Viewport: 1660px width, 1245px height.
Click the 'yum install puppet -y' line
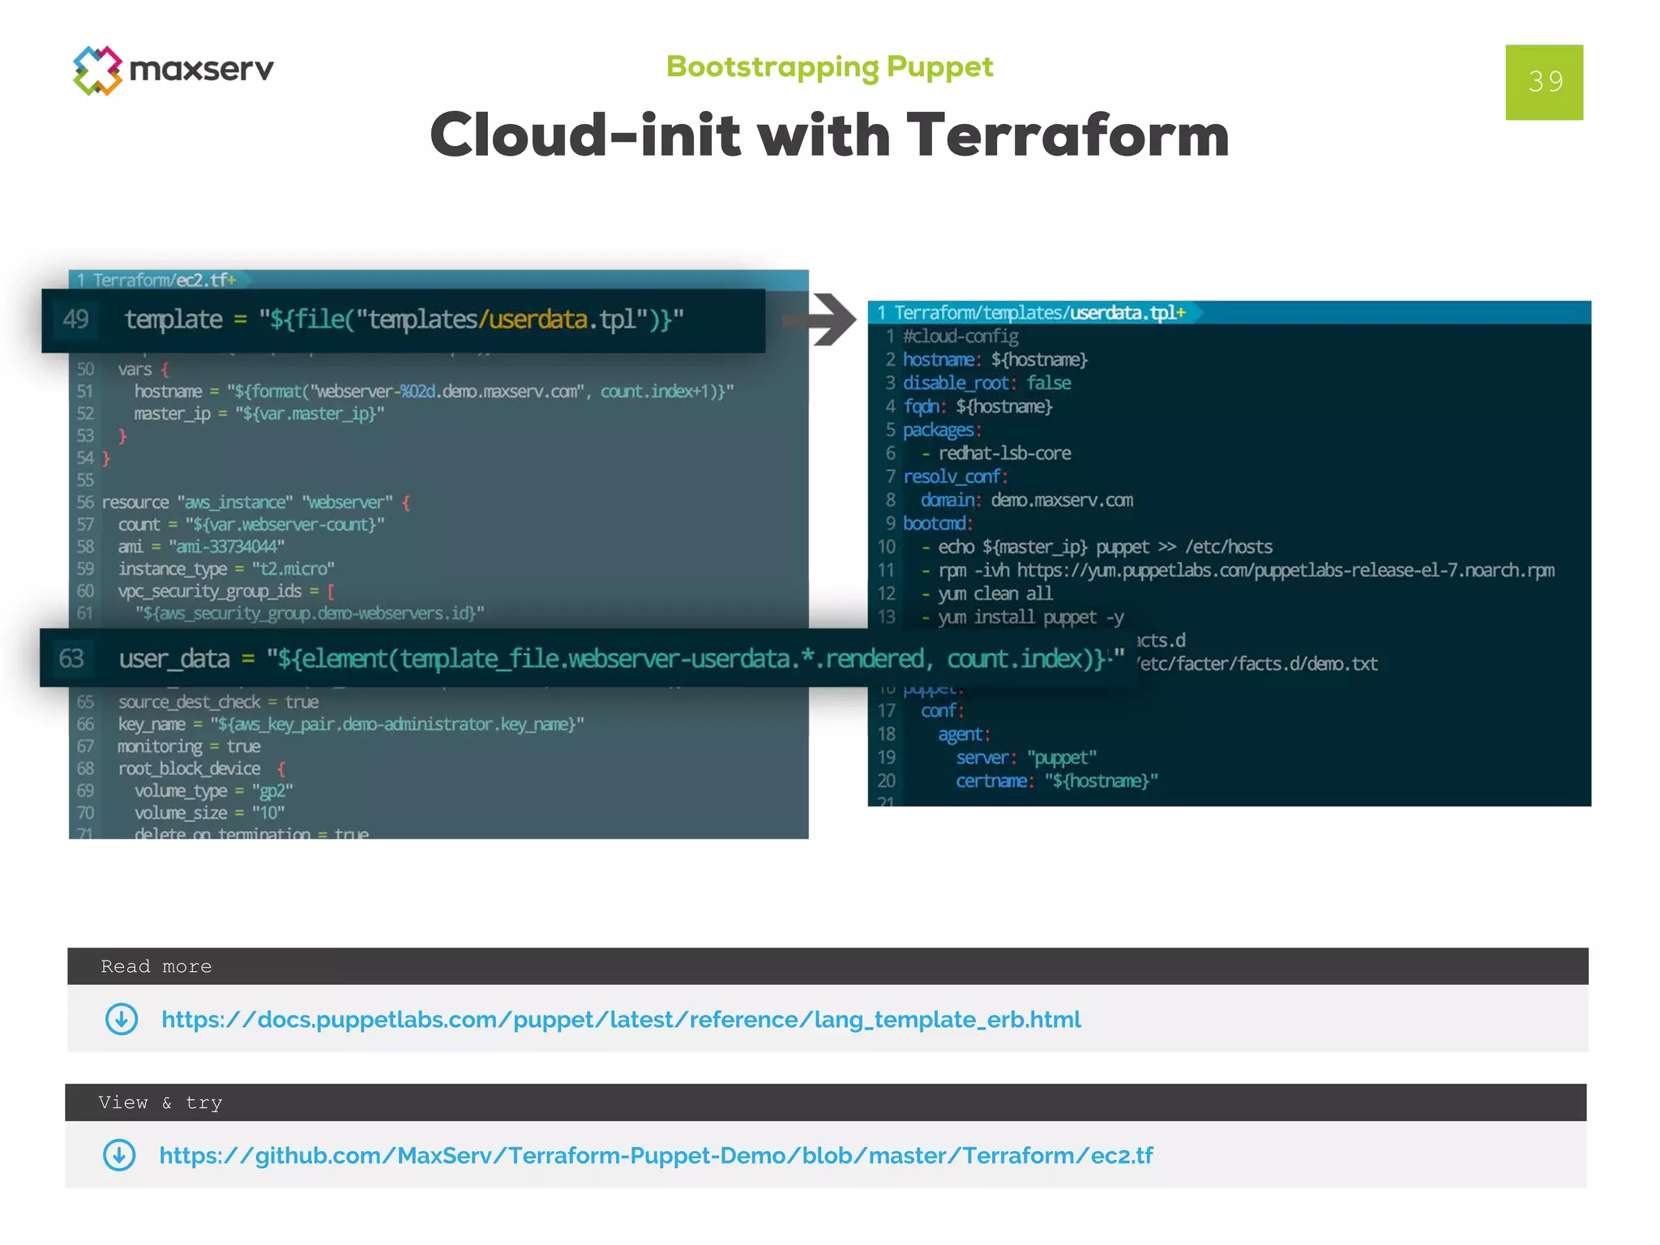[x=1022, y=618]
